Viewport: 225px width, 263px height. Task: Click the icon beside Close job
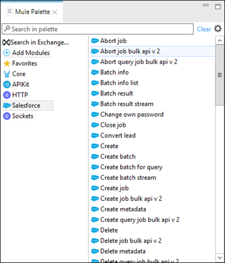point(95,125)
